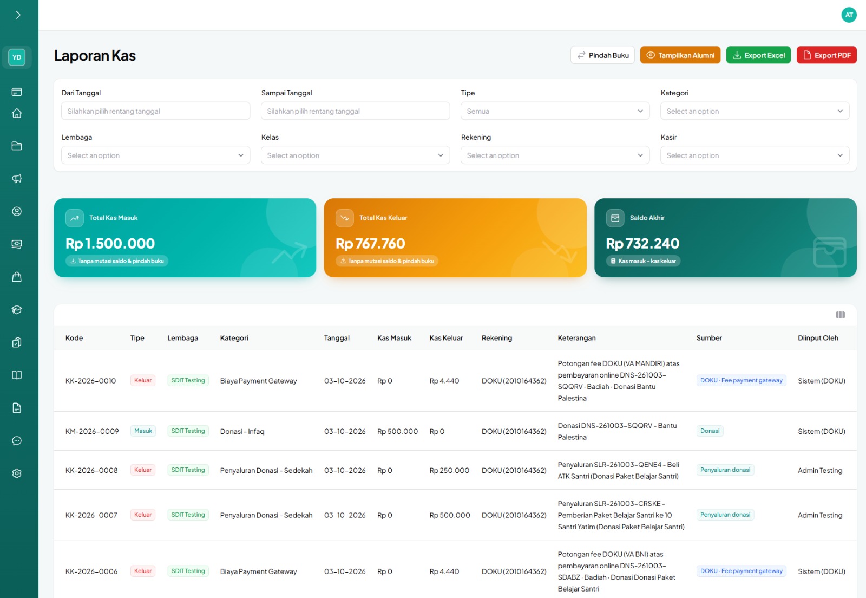Focus the Dari Tanggal date field

click(156, 111)
